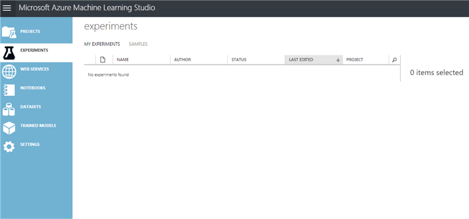Image resolution: width=469 pixels, height=219 pixels.
Task: Sort by the Name column header
Action: [141, 60]
